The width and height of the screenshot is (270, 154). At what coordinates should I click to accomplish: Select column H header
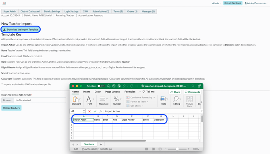(x=173, y=116)
